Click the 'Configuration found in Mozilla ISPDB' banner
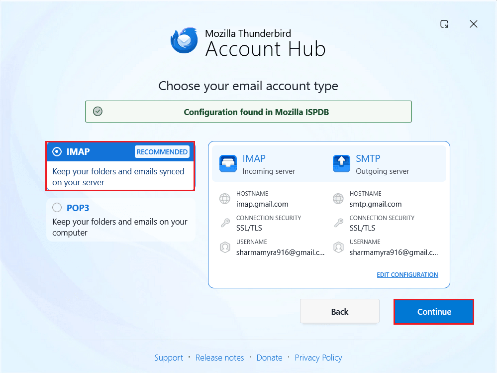The width and height of the screenshot is (497, 373). tap(249, 112)
